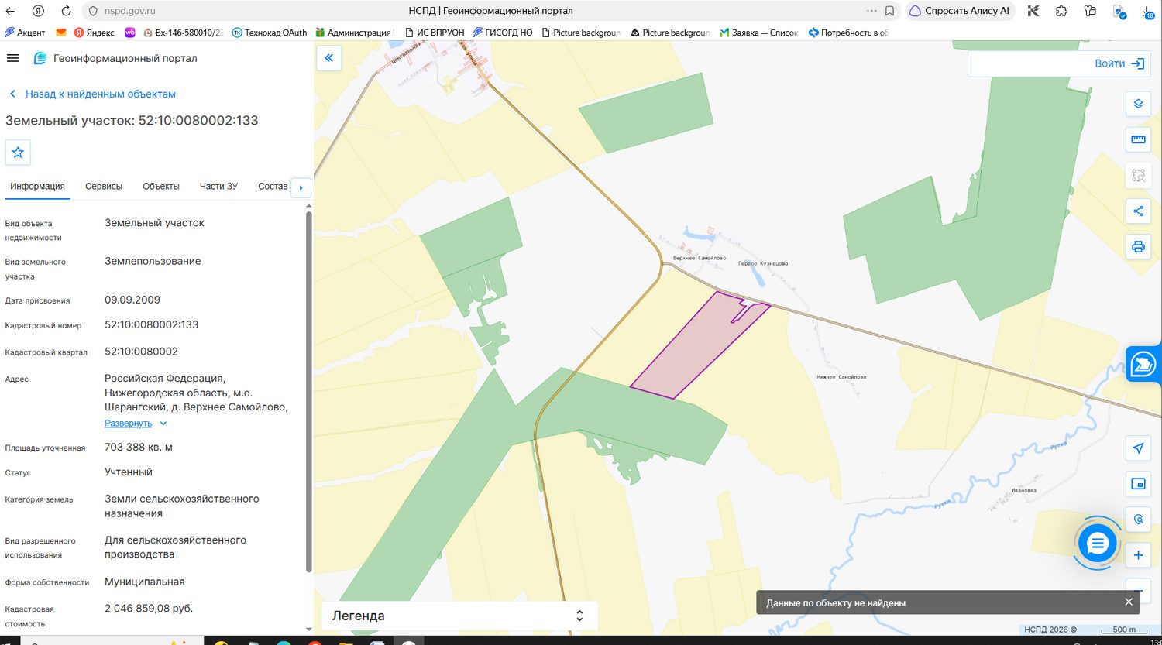The height and width of the screenshot is (645, 1162).
Task: Open the Яндекс bookmark
Action: pyautogui.click(x=94, y=33)
